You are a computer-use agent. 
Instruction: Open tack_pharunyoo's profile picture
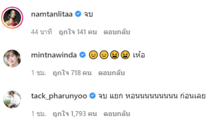pos(12,99)
